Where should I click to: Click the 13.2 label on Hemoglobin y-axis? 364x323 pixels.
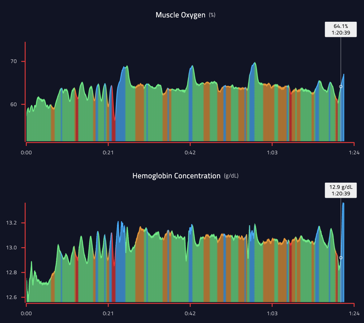point(11,223)
